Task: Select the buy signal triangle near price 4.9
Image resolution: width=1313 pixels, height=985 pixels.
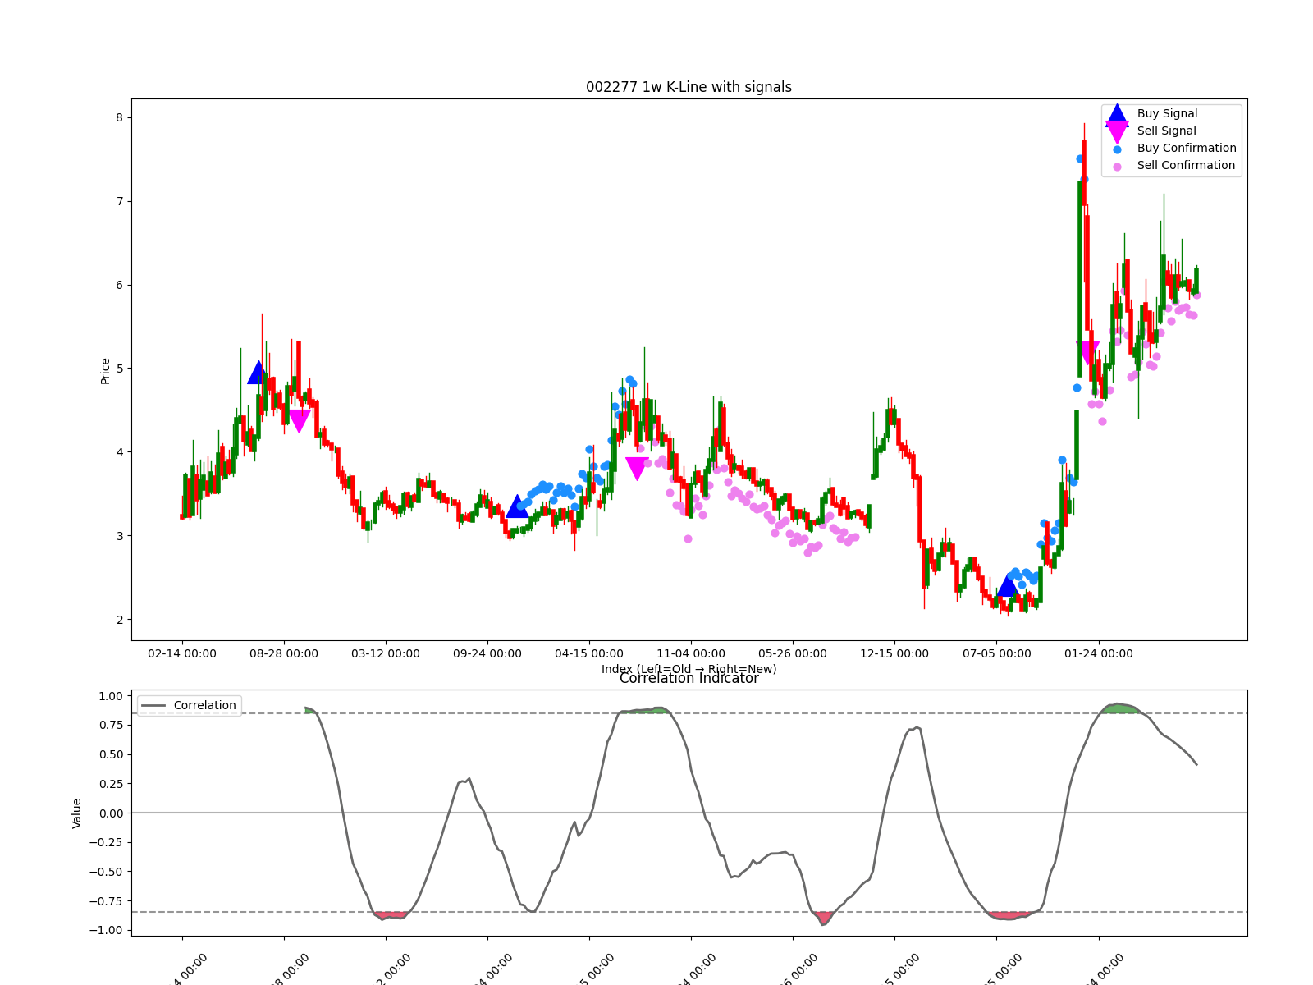Action: click(258, 373)
